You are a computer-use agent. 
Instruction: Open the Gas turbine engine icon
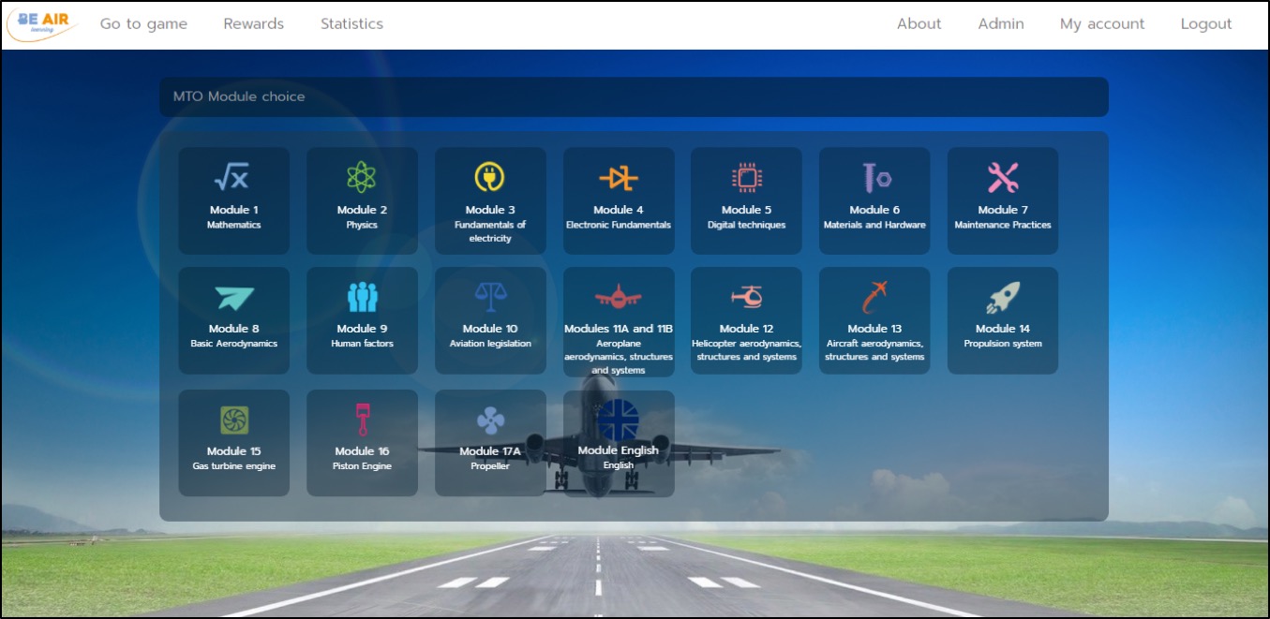click(x=233, y=420)
